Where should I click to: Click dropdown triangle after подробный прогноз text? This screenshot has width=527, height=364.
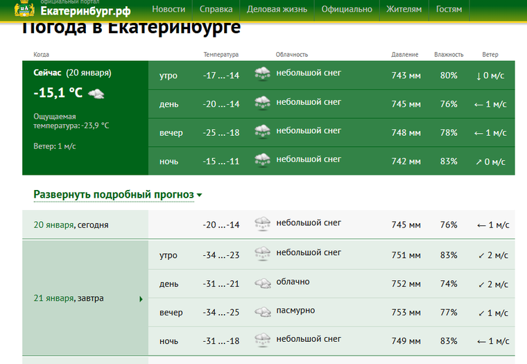pyautogui.click(x=200, y=196)
